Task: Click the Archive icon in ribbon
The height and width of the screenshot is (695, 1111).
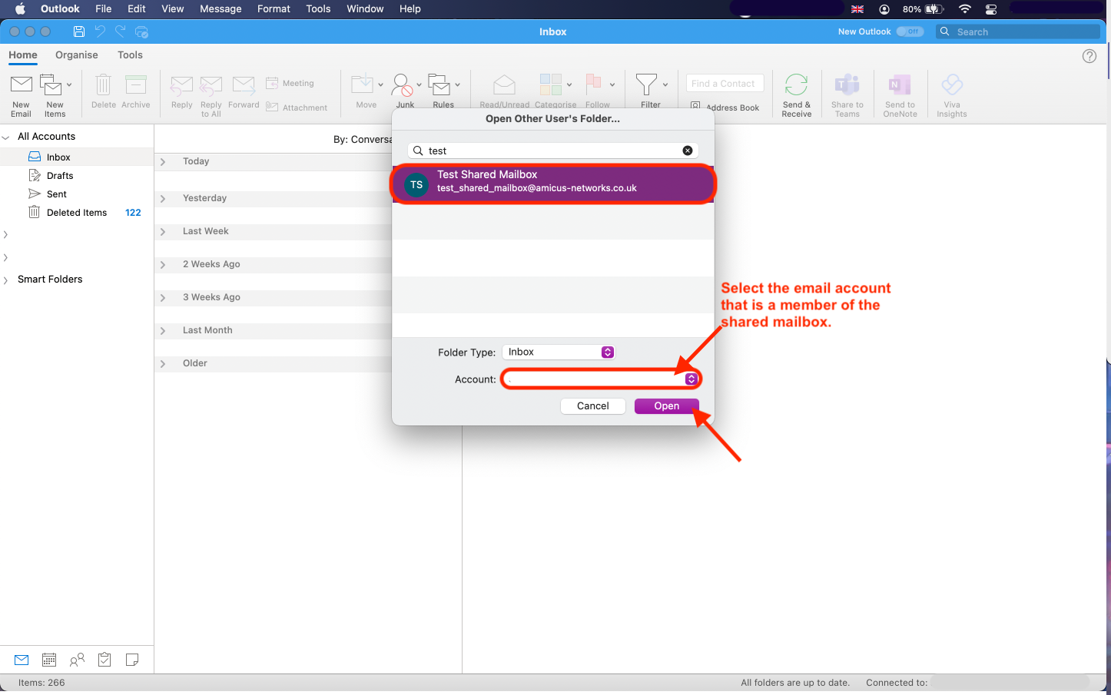Action: (136, 84)
